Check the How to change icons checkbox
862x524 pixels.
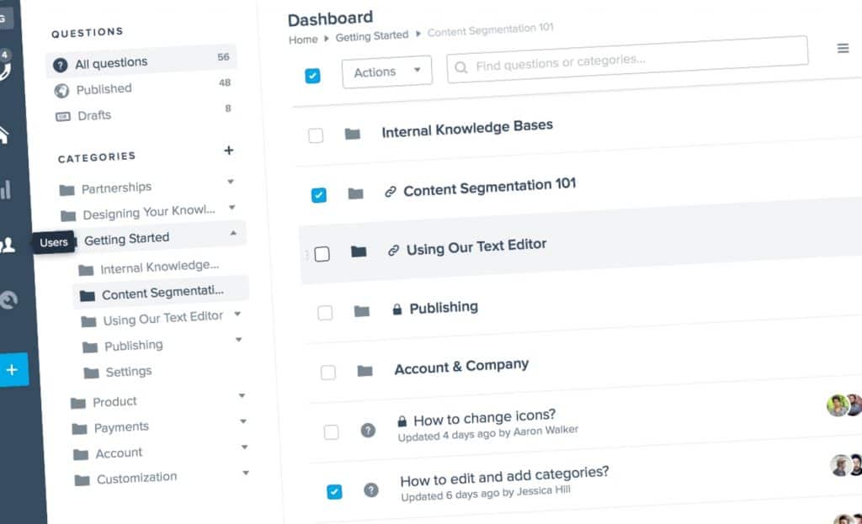[x=332, y=432]
